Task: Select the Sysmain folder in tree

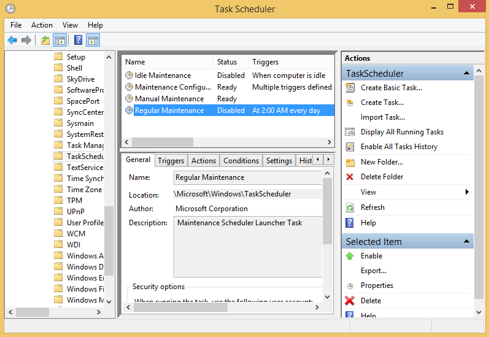Action: (x=80, y=123)
